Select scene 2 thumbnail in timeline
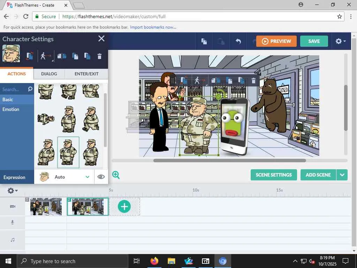The height and width of the screenshot is (268, 357). point(88,207)
